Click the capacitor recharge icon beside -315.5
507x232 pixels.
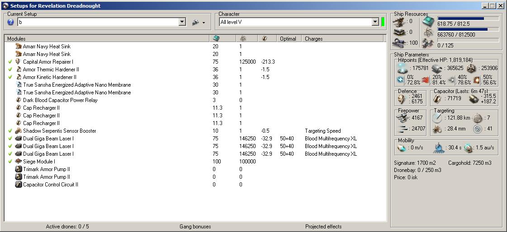click(x=474, y=99)
